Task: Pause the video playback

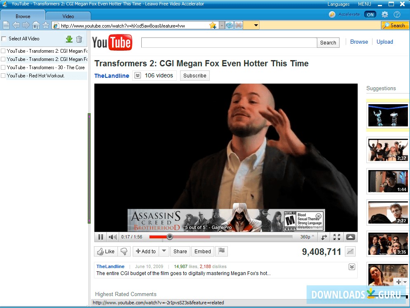Action: coord(101,237)
